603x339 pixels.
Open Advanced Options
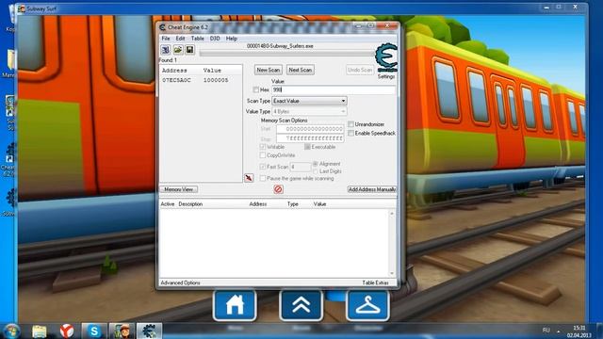(180, 282)
